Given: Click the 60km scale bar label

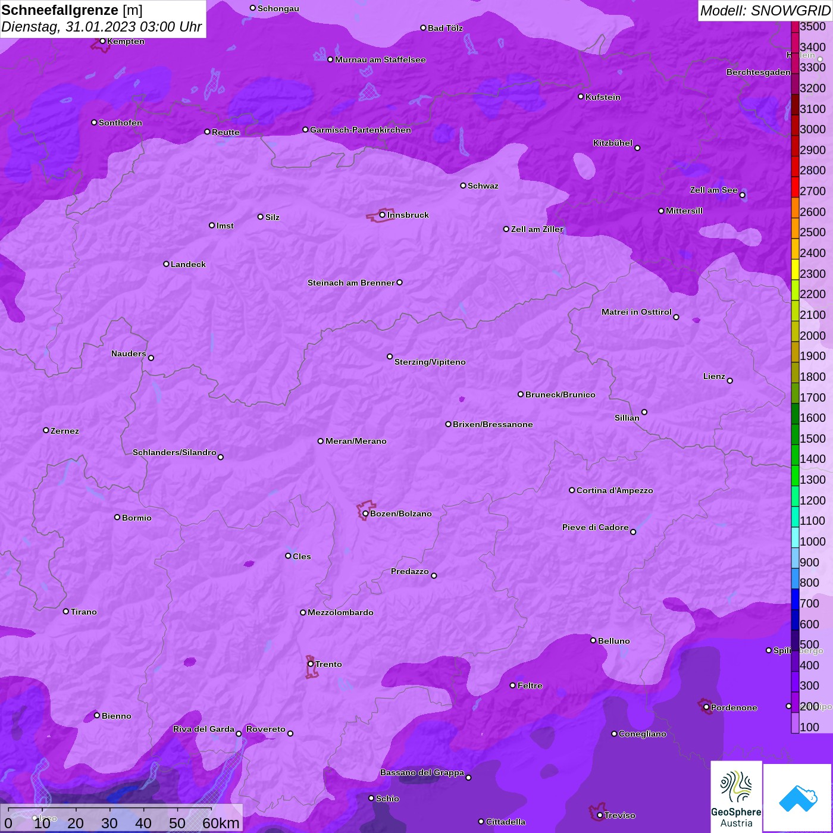Looking at the screenshot, I should coord(221,823).
